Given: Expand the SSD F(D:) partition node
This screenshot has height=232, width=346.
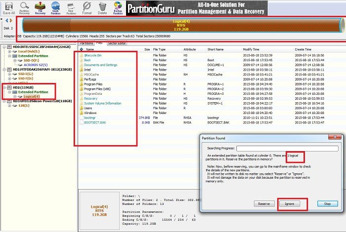Looking at the screenshot, I should (x=9, y=78).
